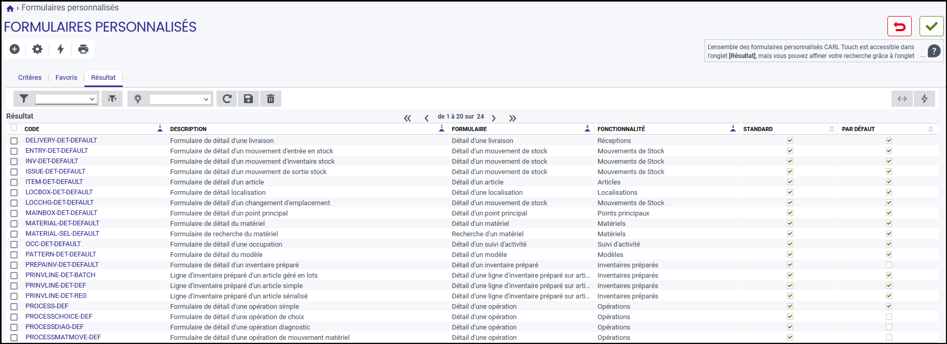Sort by STANDARD column arrows
947x344 pixels.
tap(832, 129)
